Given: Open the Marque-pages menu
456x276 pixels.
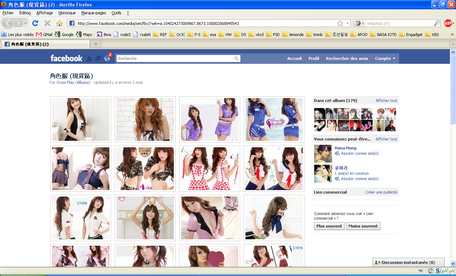Looking at the screenshot, I should (93, 13).
